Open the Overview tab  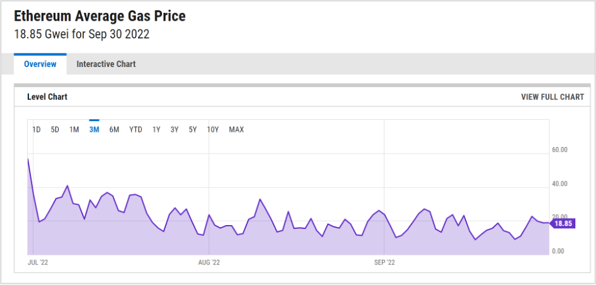coord(40,64)
